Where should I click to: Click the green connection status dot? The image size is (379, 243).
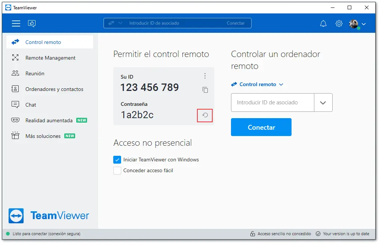(8, 234)
